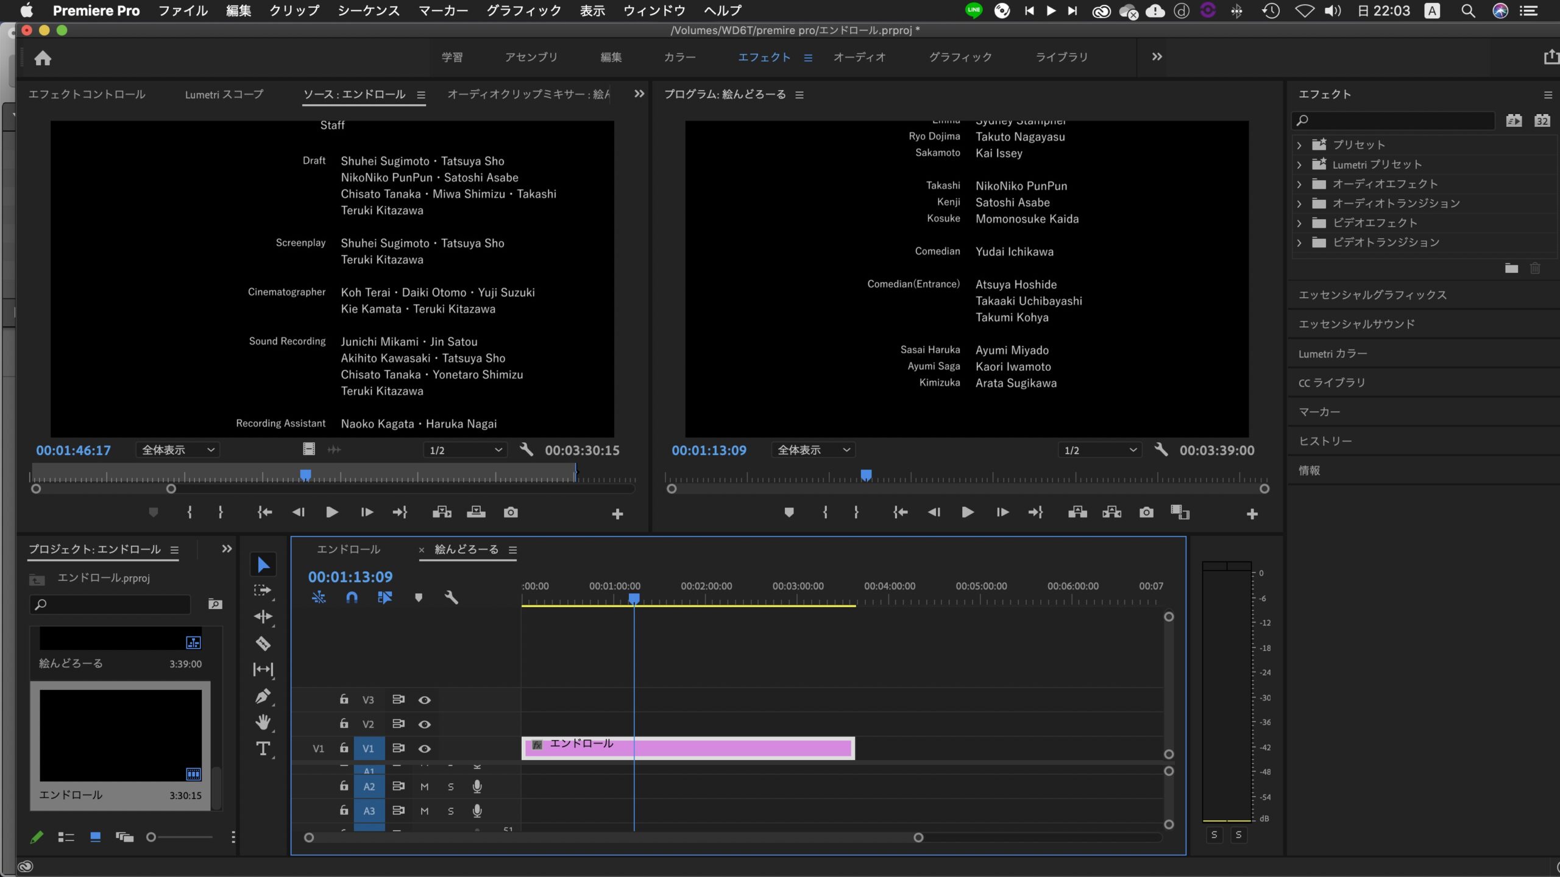This screenshot has height=877, width=1560.
Task: Click the Home icon
Action: click(43, 58)
